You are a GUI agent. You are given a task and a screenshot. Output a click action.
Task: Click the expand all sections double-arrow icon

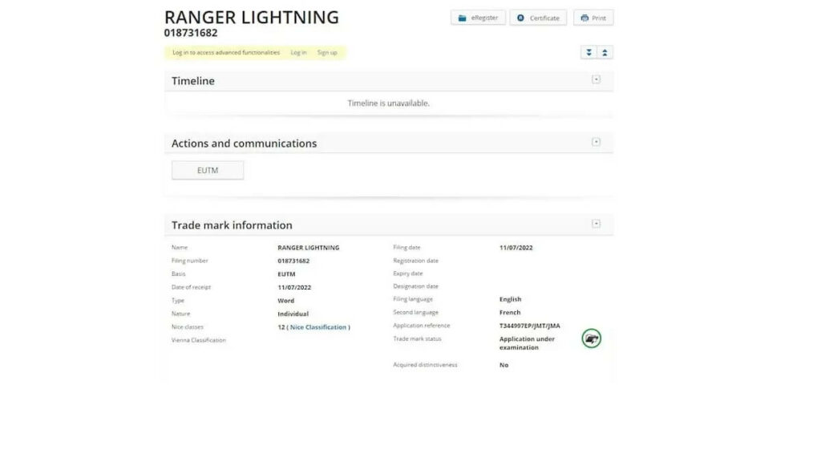click(x=589, y=52)
